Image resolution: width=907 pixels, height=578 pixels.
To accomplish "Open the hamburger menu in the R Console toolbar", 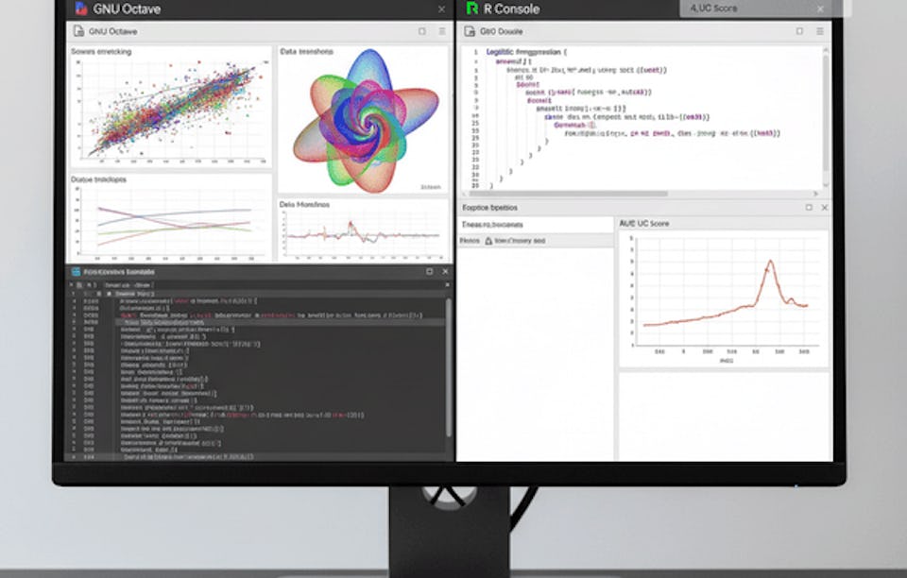I will tap(820, 31).
